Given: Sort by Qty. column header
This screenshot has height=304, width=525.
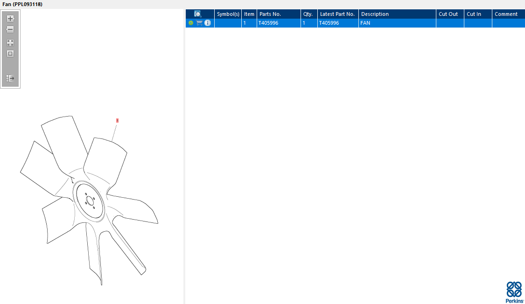Looking at the screenshot, I should 309,14.
